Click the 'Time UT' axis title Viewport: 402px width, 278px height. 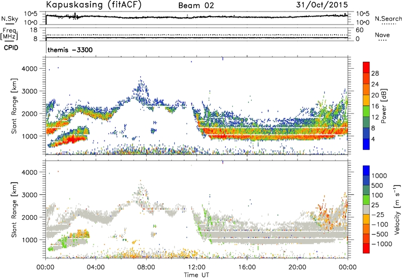click(x=196, y=275)
